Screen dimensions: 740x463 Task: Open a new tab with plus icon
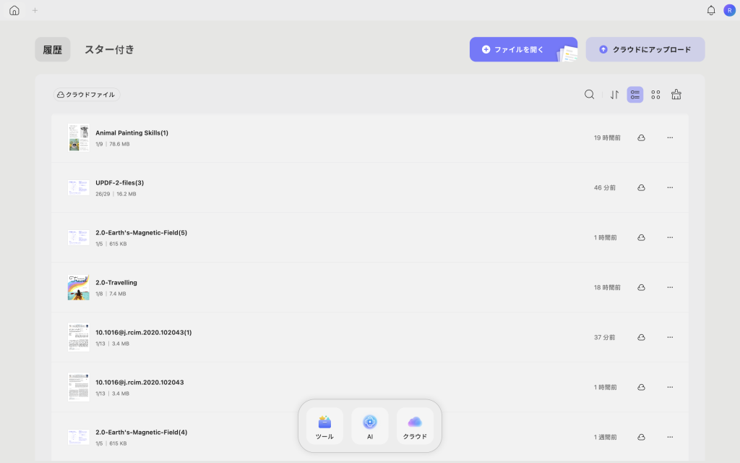point(35,10)
